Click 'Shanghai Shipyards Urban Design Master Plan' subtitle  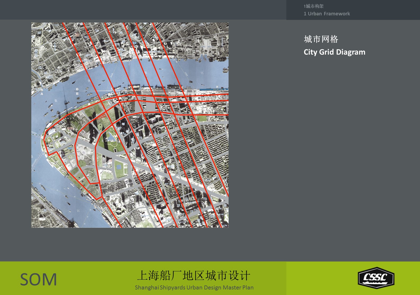coord(194,288)
